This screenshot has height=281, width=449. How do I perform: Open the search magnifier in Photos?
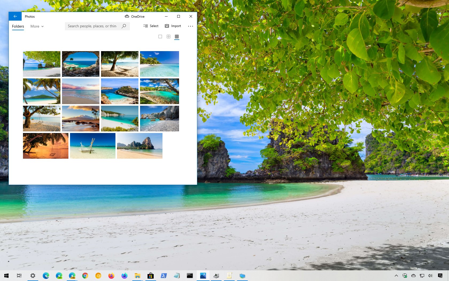coord(124,26)
